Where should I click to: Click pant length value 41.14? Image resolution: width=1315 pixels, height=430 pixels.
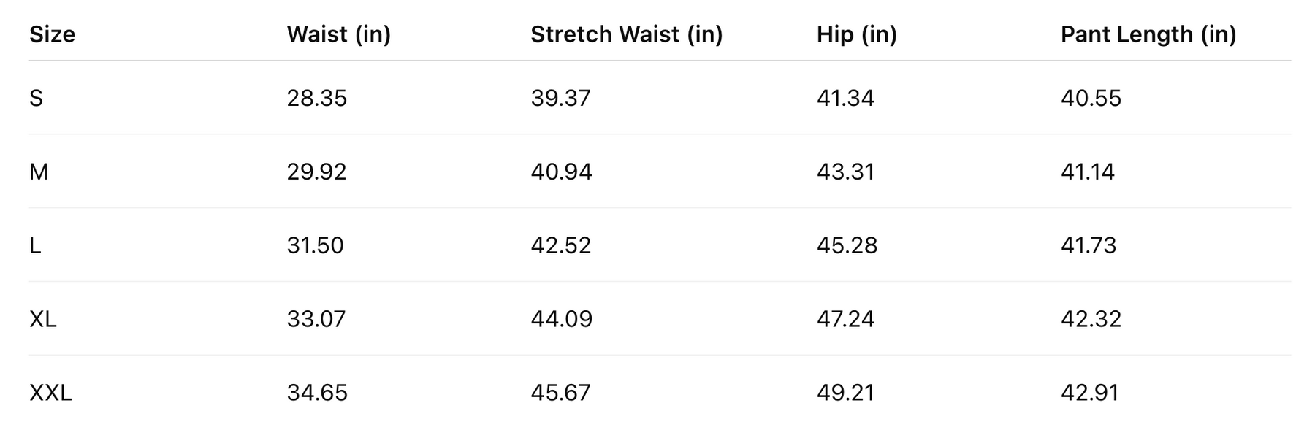click(1088, 172)
